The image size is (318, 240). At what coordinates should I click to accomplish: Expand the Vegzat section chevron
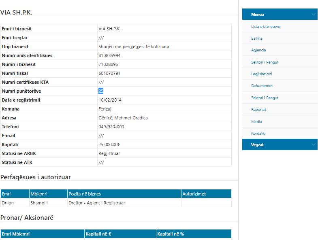tap(313, 145)
